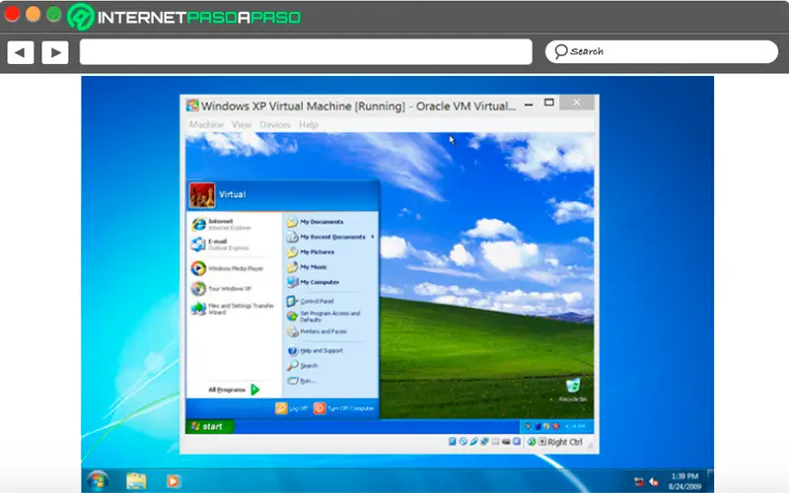This screenshot has width=789, height=493.
Task: Click the muted volume tray icon
Action: click(654, 481)
